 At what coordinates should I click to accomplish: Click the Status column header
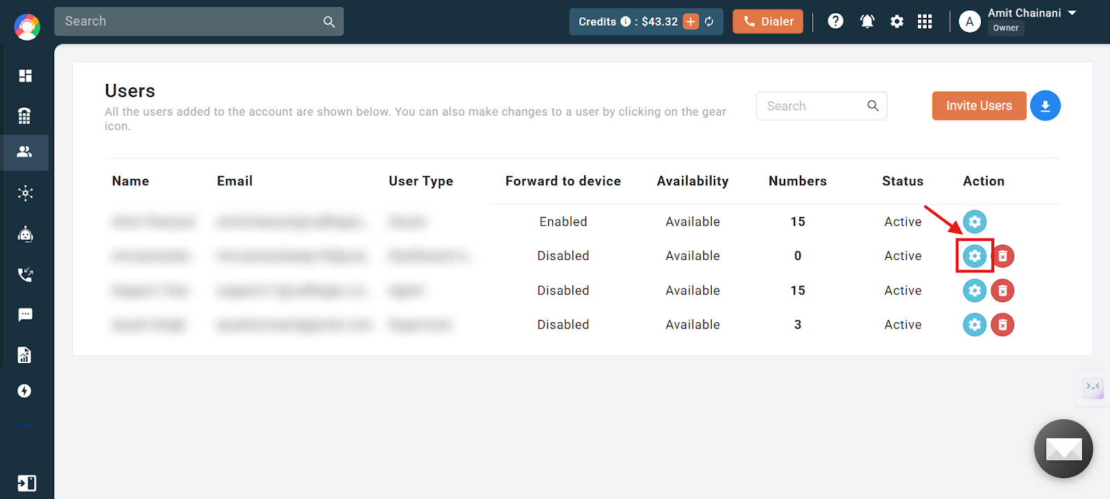coord(903,181)
